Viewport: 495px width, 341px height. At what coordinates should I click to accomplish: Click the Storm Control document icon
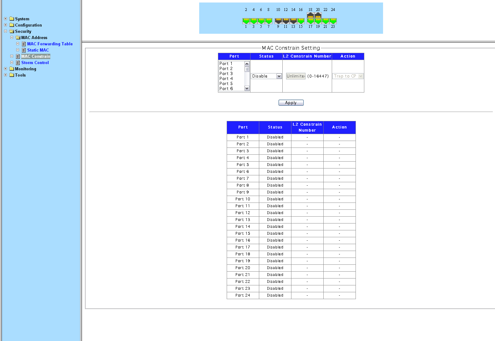click(18, 63)
